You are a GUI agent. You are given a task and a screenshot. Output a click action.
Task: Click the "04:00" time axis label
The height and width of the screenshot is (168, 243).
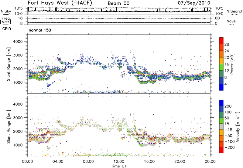(58, 162)
